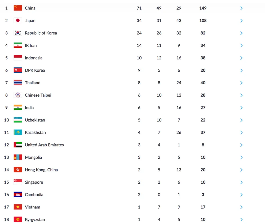Expand the Indonesia row arrow
This screenshot has width=265, height=224.
(x=241, y=58)
